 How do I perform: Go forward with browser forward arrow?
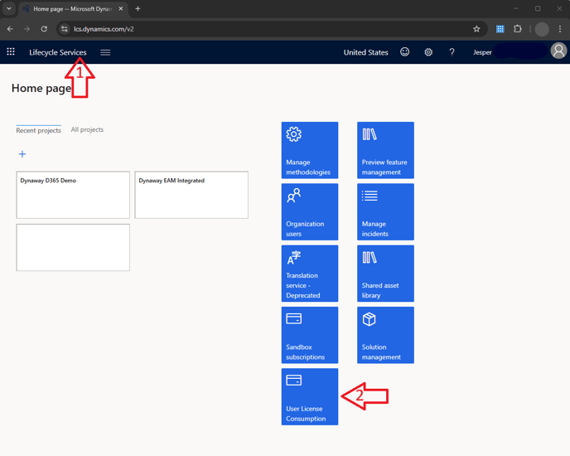pos(27,29)
